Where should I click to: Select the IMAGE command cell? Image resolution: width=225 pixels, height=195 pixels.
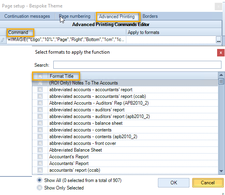66,39
